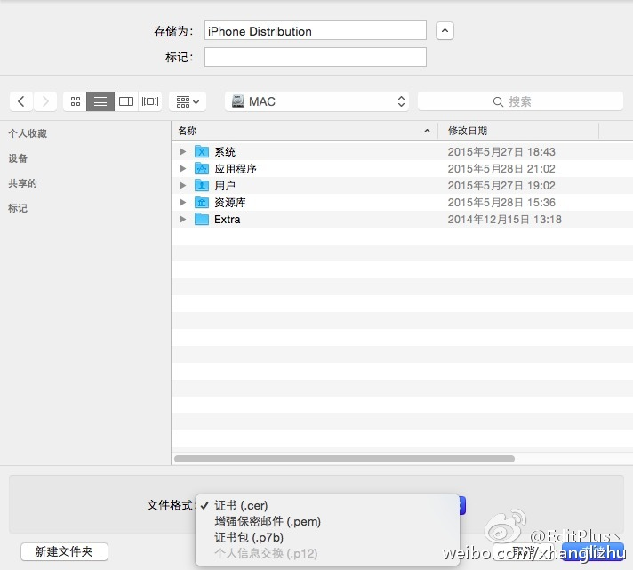Click date '2015年5月27日 18:43'

click(x=501, y=152)
